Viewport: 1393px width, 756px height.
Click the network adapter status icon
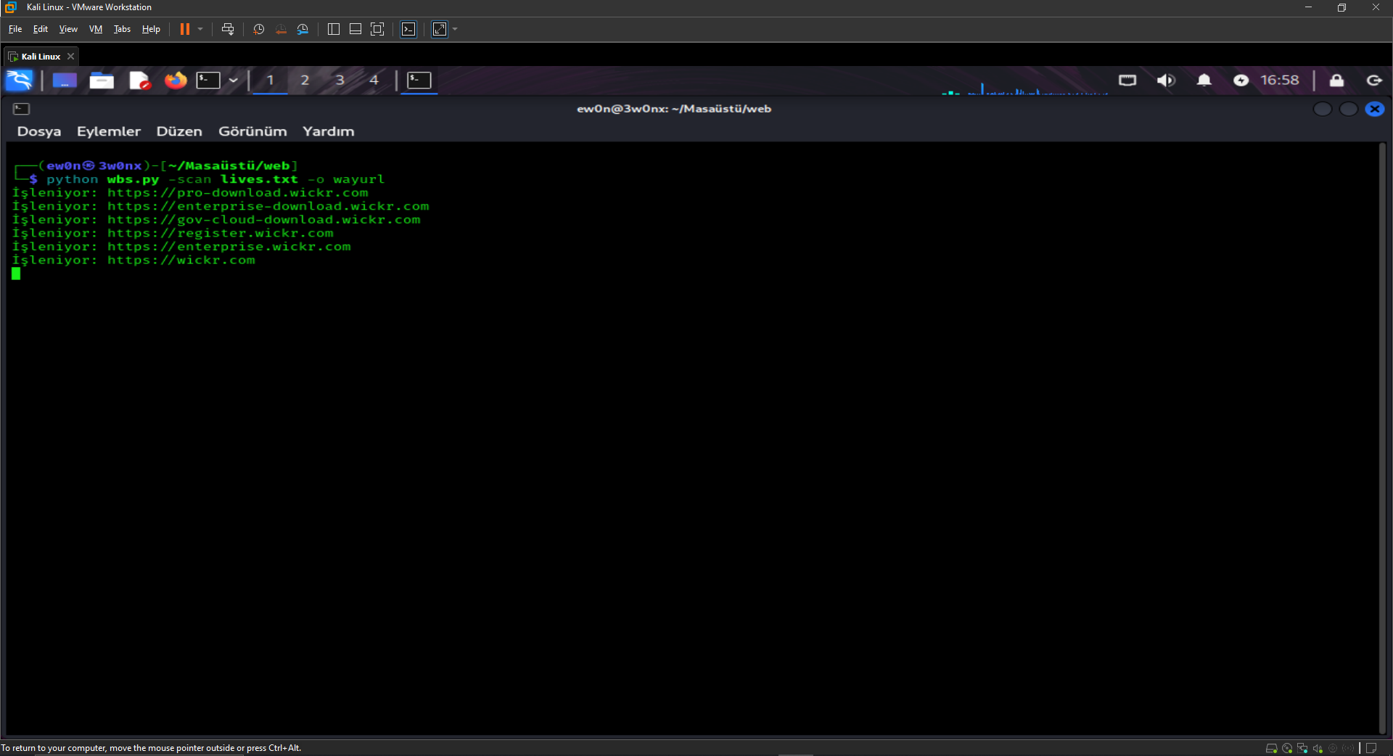(1302, 748)
